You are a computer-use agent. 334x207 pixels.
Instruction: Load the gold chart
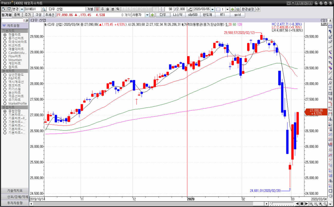click(x=237, y=15)
